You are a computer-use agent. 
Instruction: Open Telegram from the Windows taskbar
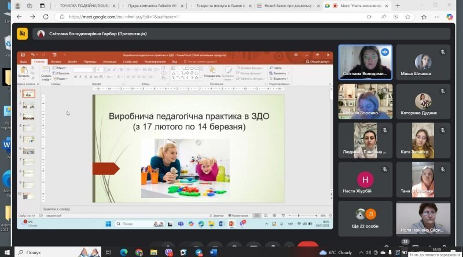pyautogui.click(x=199, y=252)
